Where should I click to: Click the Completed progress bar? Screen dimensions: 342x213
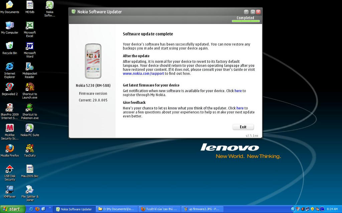click(x=245, y=21)
